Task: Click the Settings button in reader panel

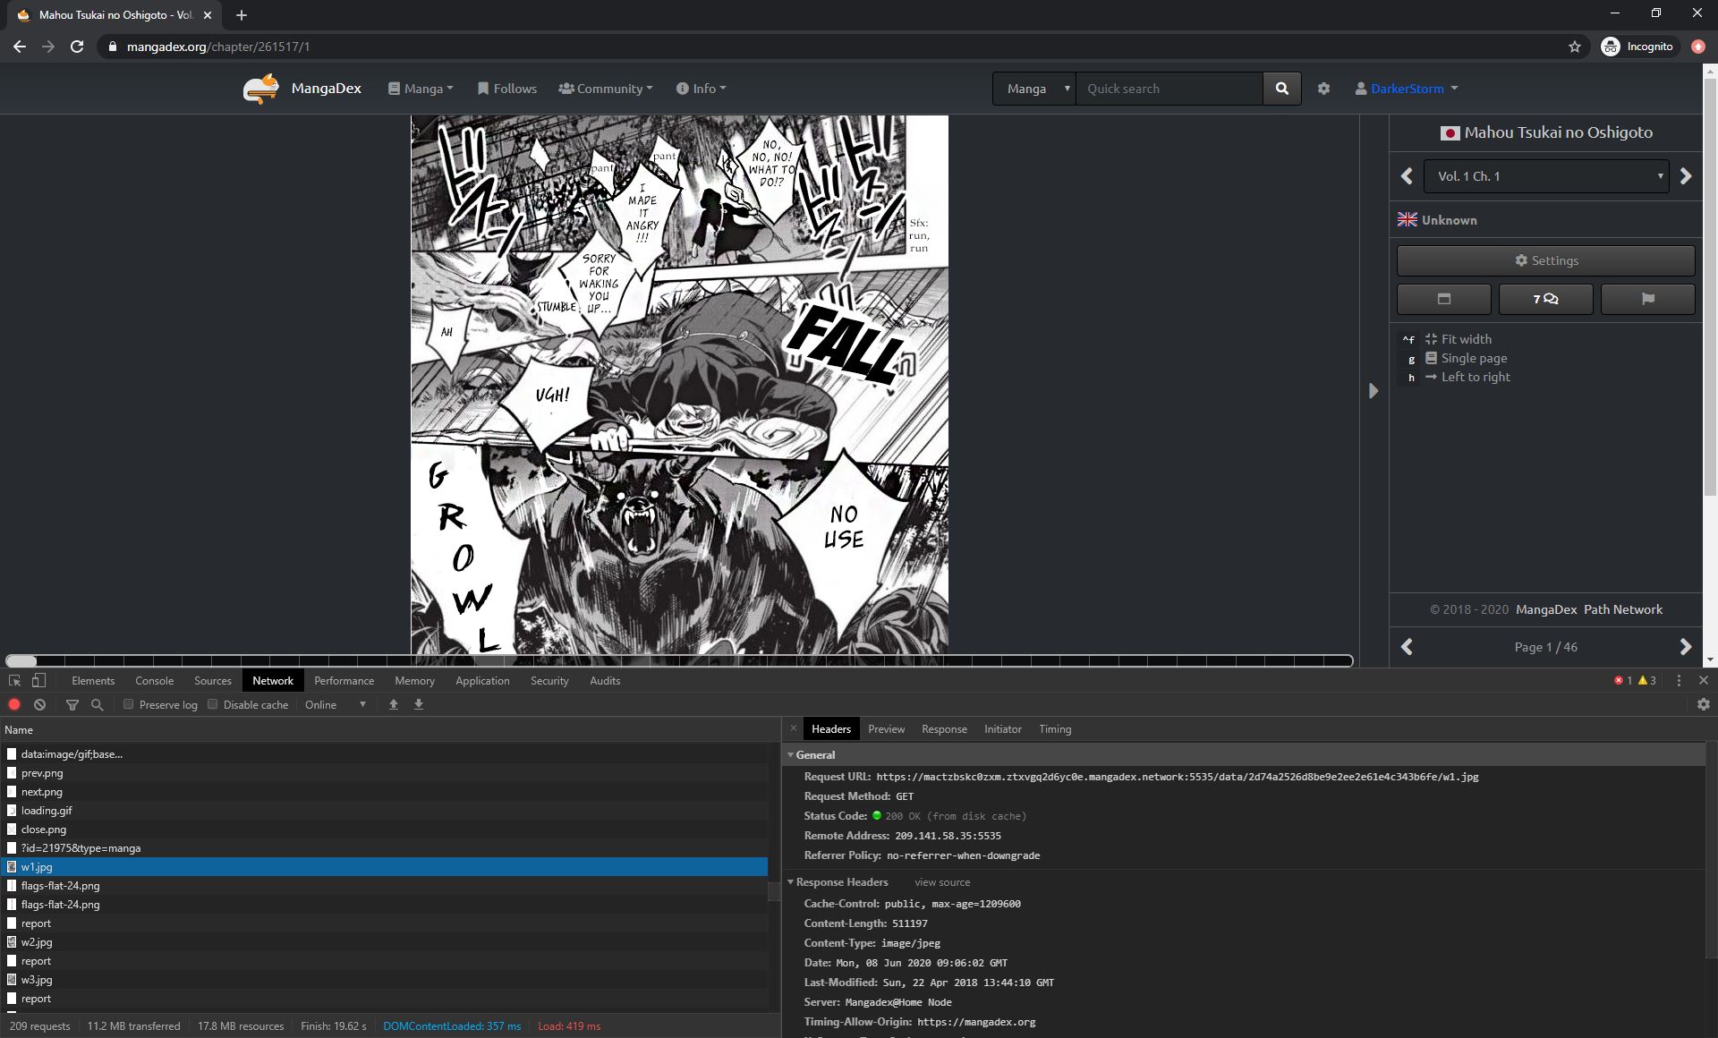Action: 1546,259
